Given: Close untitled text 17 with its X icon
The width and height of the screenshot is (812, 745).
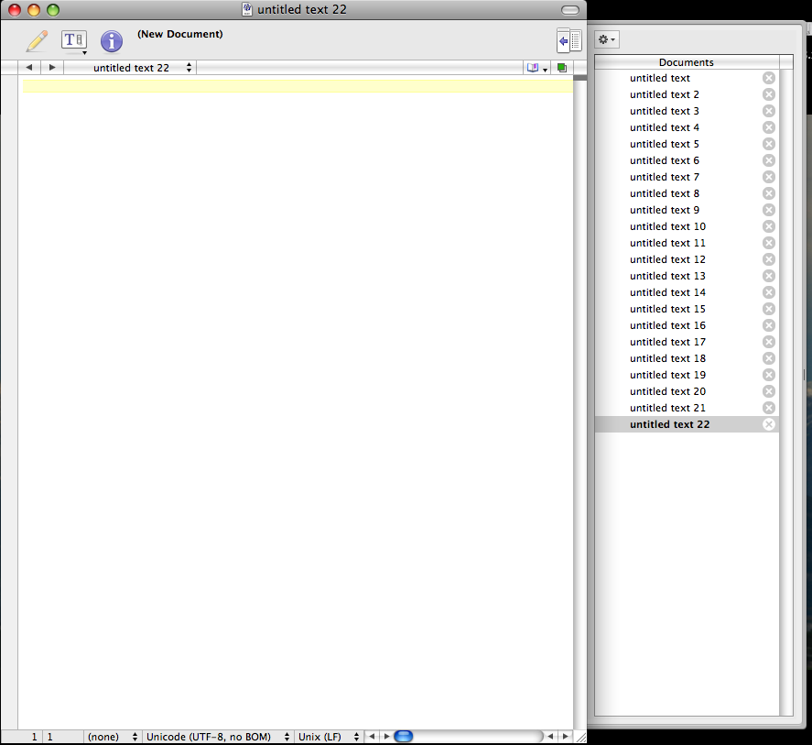Looking at the screenshot, I should pyautogui.click(x=769, y=342).
